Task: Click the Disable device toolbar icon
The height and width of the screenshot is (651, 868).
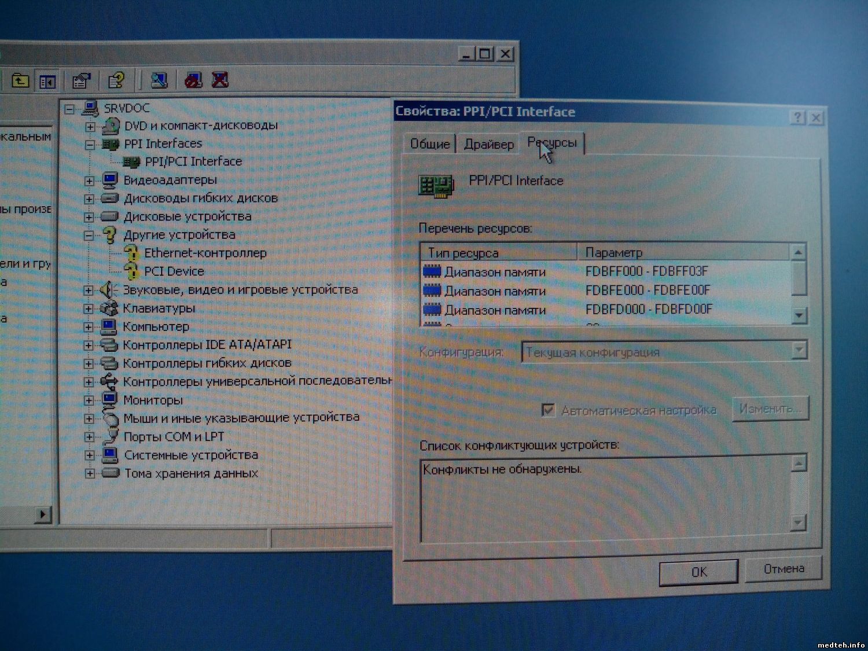Action: pos(193,80)
